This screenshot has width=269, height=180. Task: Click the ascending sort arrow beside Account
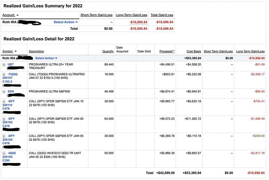point(18,15)
